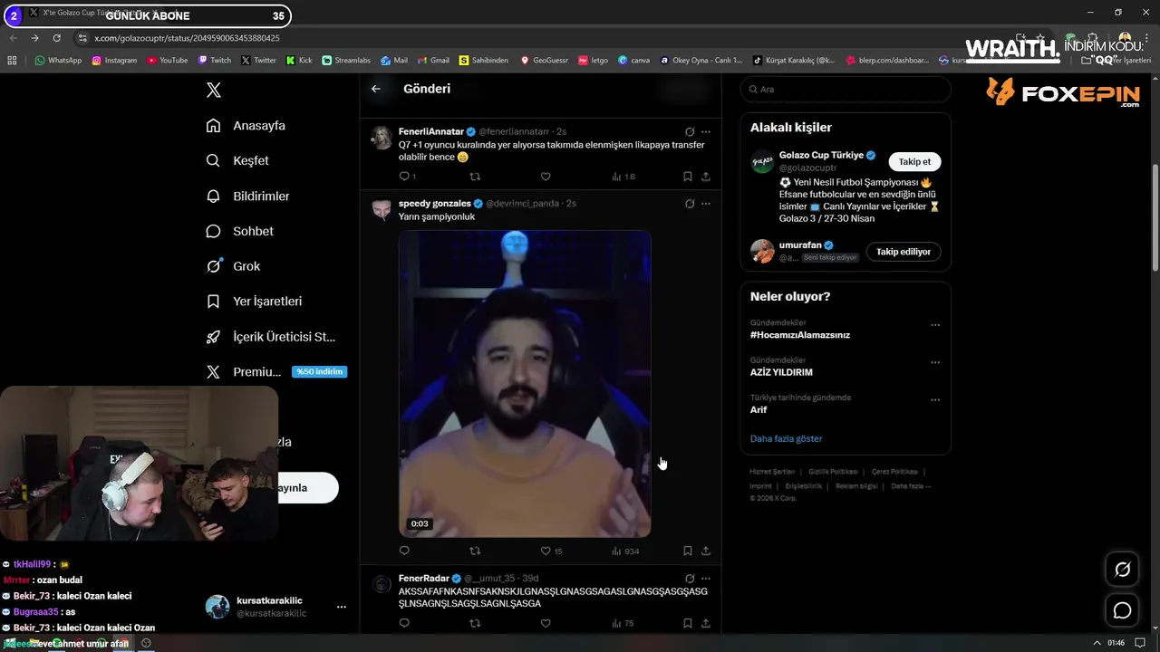Play speedy gonzales video

525,383
